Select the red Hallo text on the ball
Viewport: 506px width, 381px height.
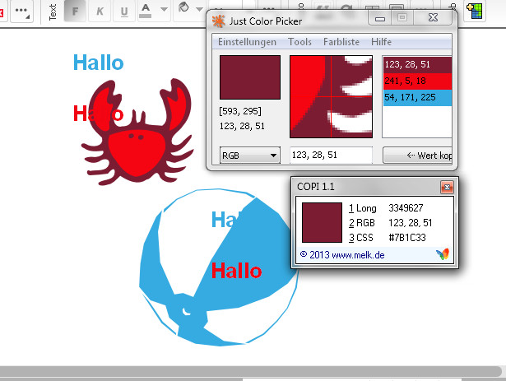coord(236,271)
